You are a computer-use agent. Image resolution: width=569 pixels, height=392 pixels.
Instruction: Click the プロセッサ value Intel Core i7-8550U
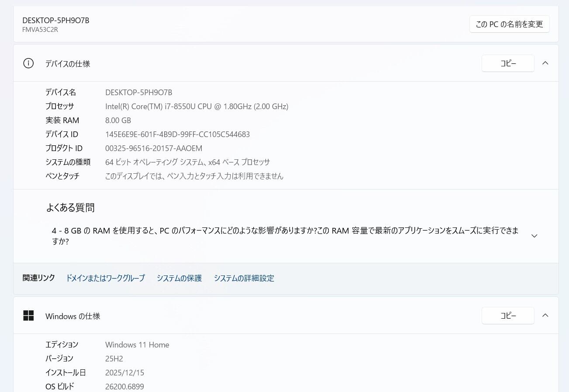(x=197, y=106)
